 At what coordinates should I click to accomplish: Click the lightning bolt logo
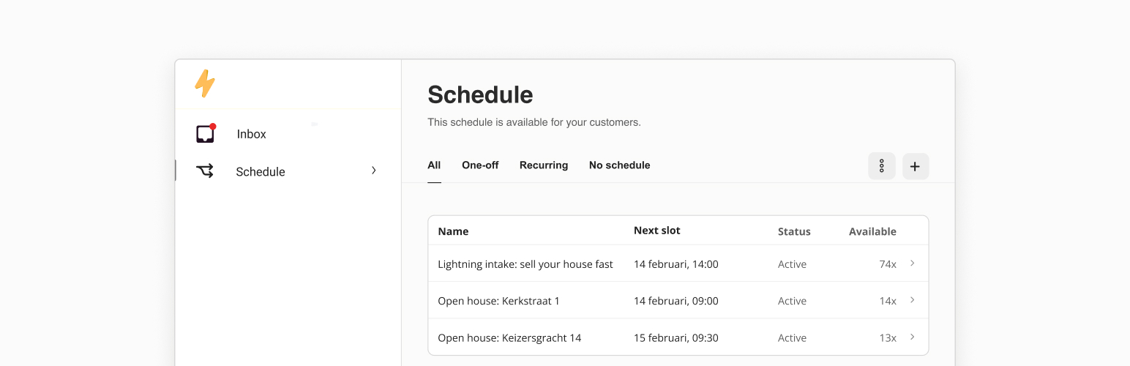[x=205, y=83]
